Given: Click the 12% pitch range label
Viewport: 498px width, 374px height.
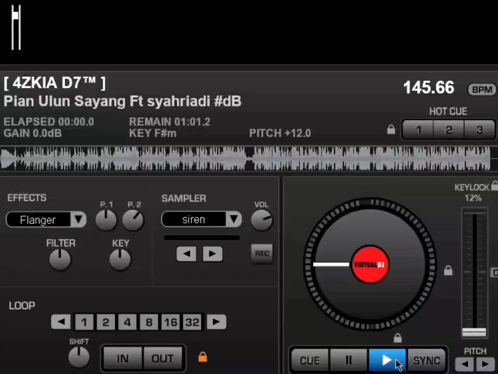Looking at the screenshot, I should click(x=473, y=198).
